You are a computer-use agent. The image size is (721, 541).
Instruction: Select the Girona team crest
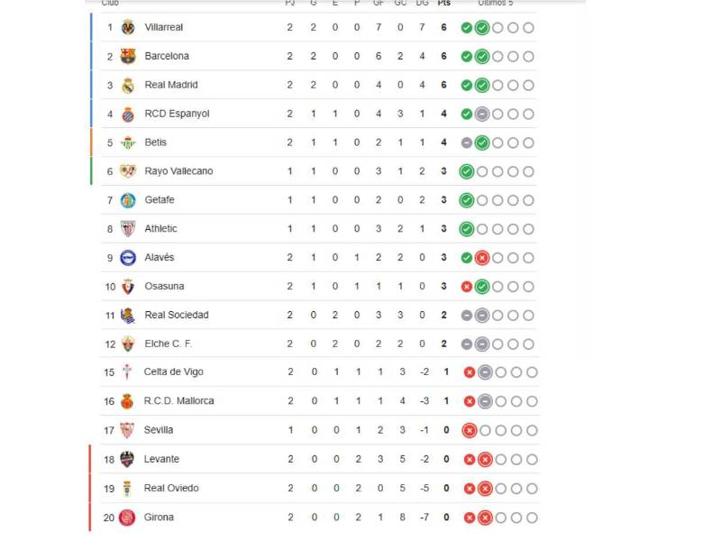click(x=129, y=517)
